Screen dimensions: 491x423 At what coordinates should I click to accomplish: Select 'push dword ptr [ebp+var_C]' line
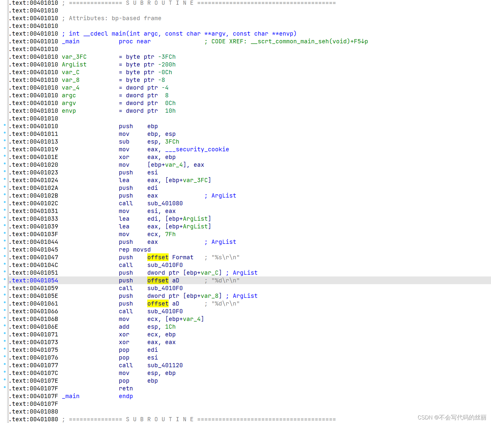click(x=170, y=273)
